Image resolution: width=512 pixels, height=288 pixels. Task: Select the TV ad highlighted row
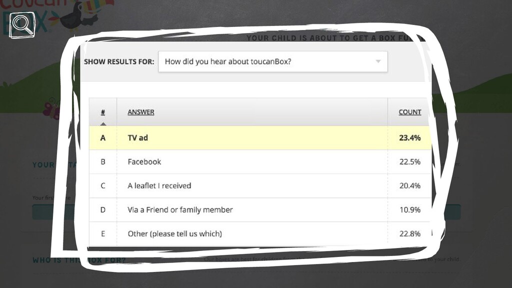(259, 138)
